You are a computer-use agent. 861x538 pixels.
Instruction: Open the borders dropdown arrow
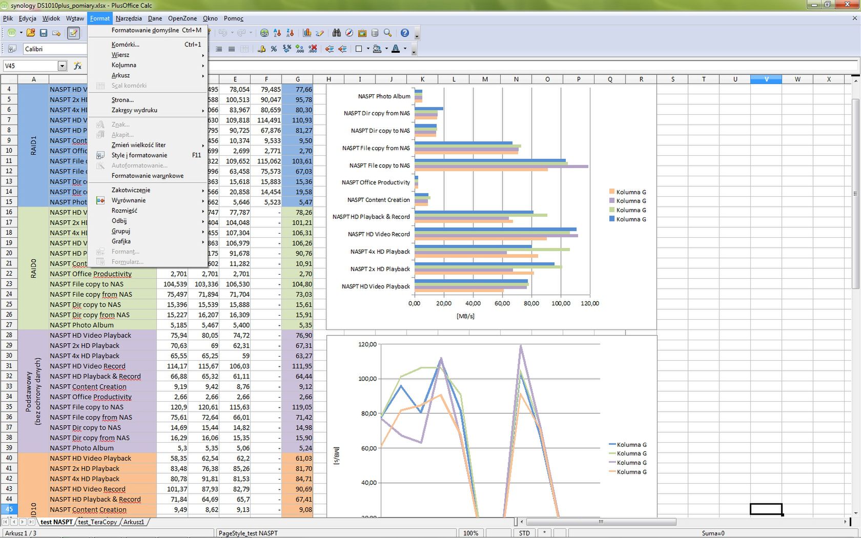click(x=367, y=49)
